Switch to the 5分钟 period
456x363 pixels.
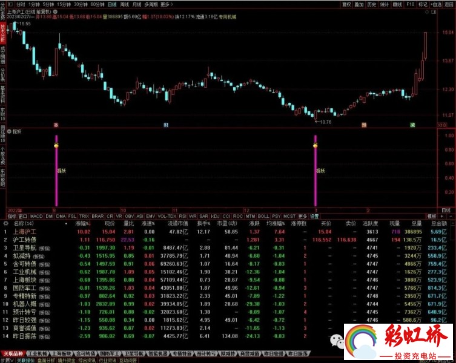tap(48, 4)
